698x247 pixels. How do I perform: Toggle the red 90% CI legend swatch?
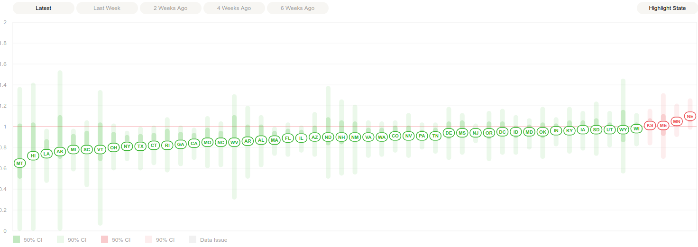(x=149, y=240)
